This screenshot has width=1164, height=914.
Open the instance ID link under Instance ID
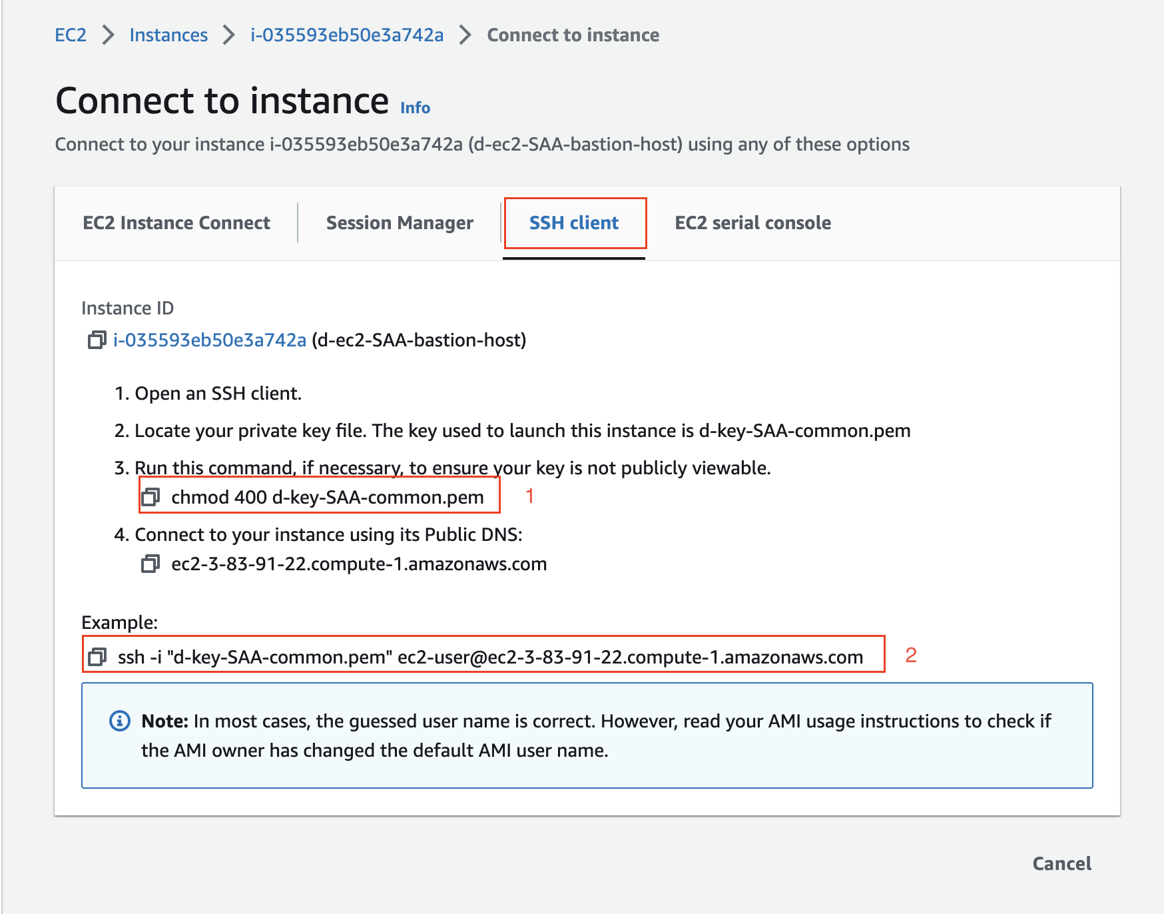click(210, 340)
